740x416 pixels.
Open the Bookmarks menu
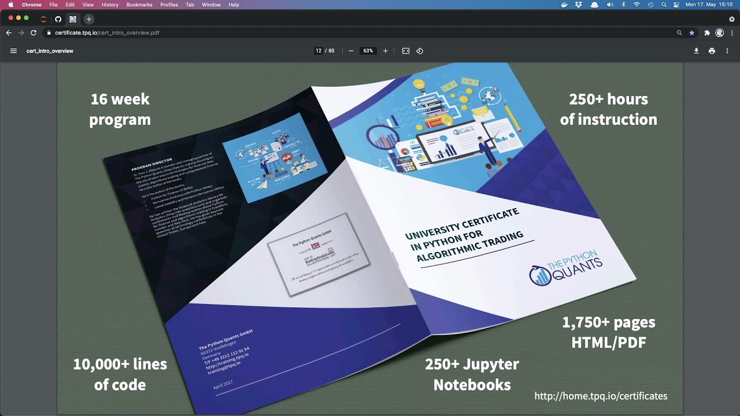[x=139, y=5]
